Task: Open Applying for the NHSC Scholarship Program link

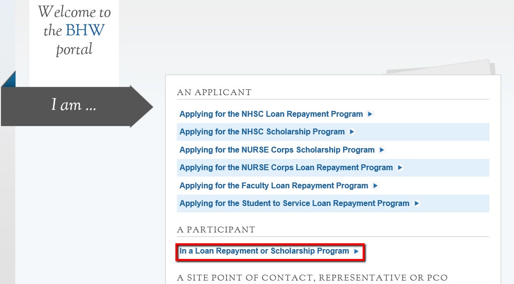Action: point(262,131)
